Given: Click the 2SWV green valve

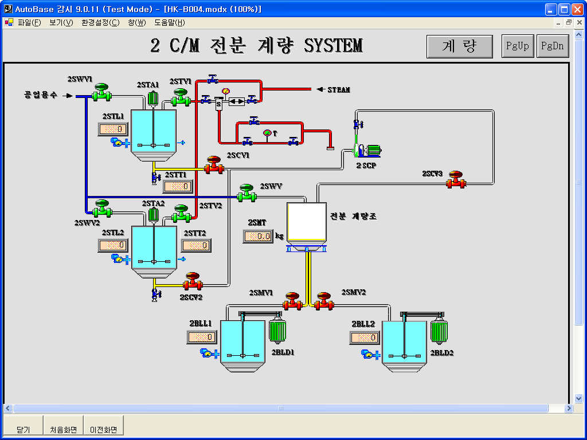Looking at the screenshot, I should pos(246,192).
